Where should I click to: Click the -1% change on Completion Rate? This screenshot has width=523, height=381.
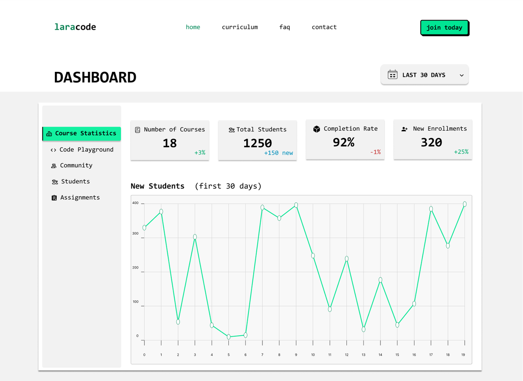pos(375,152)
